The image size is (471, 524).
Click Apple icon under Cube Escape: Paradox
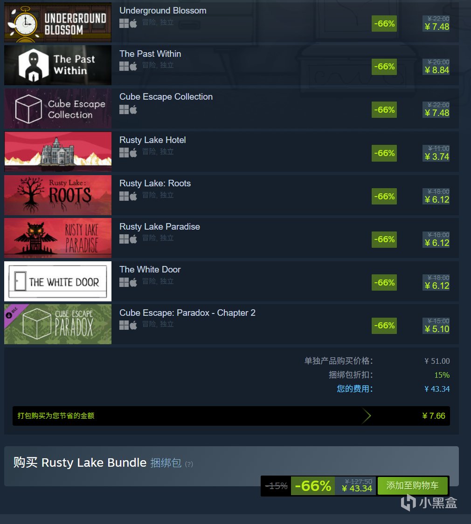[x=133, y=325]
